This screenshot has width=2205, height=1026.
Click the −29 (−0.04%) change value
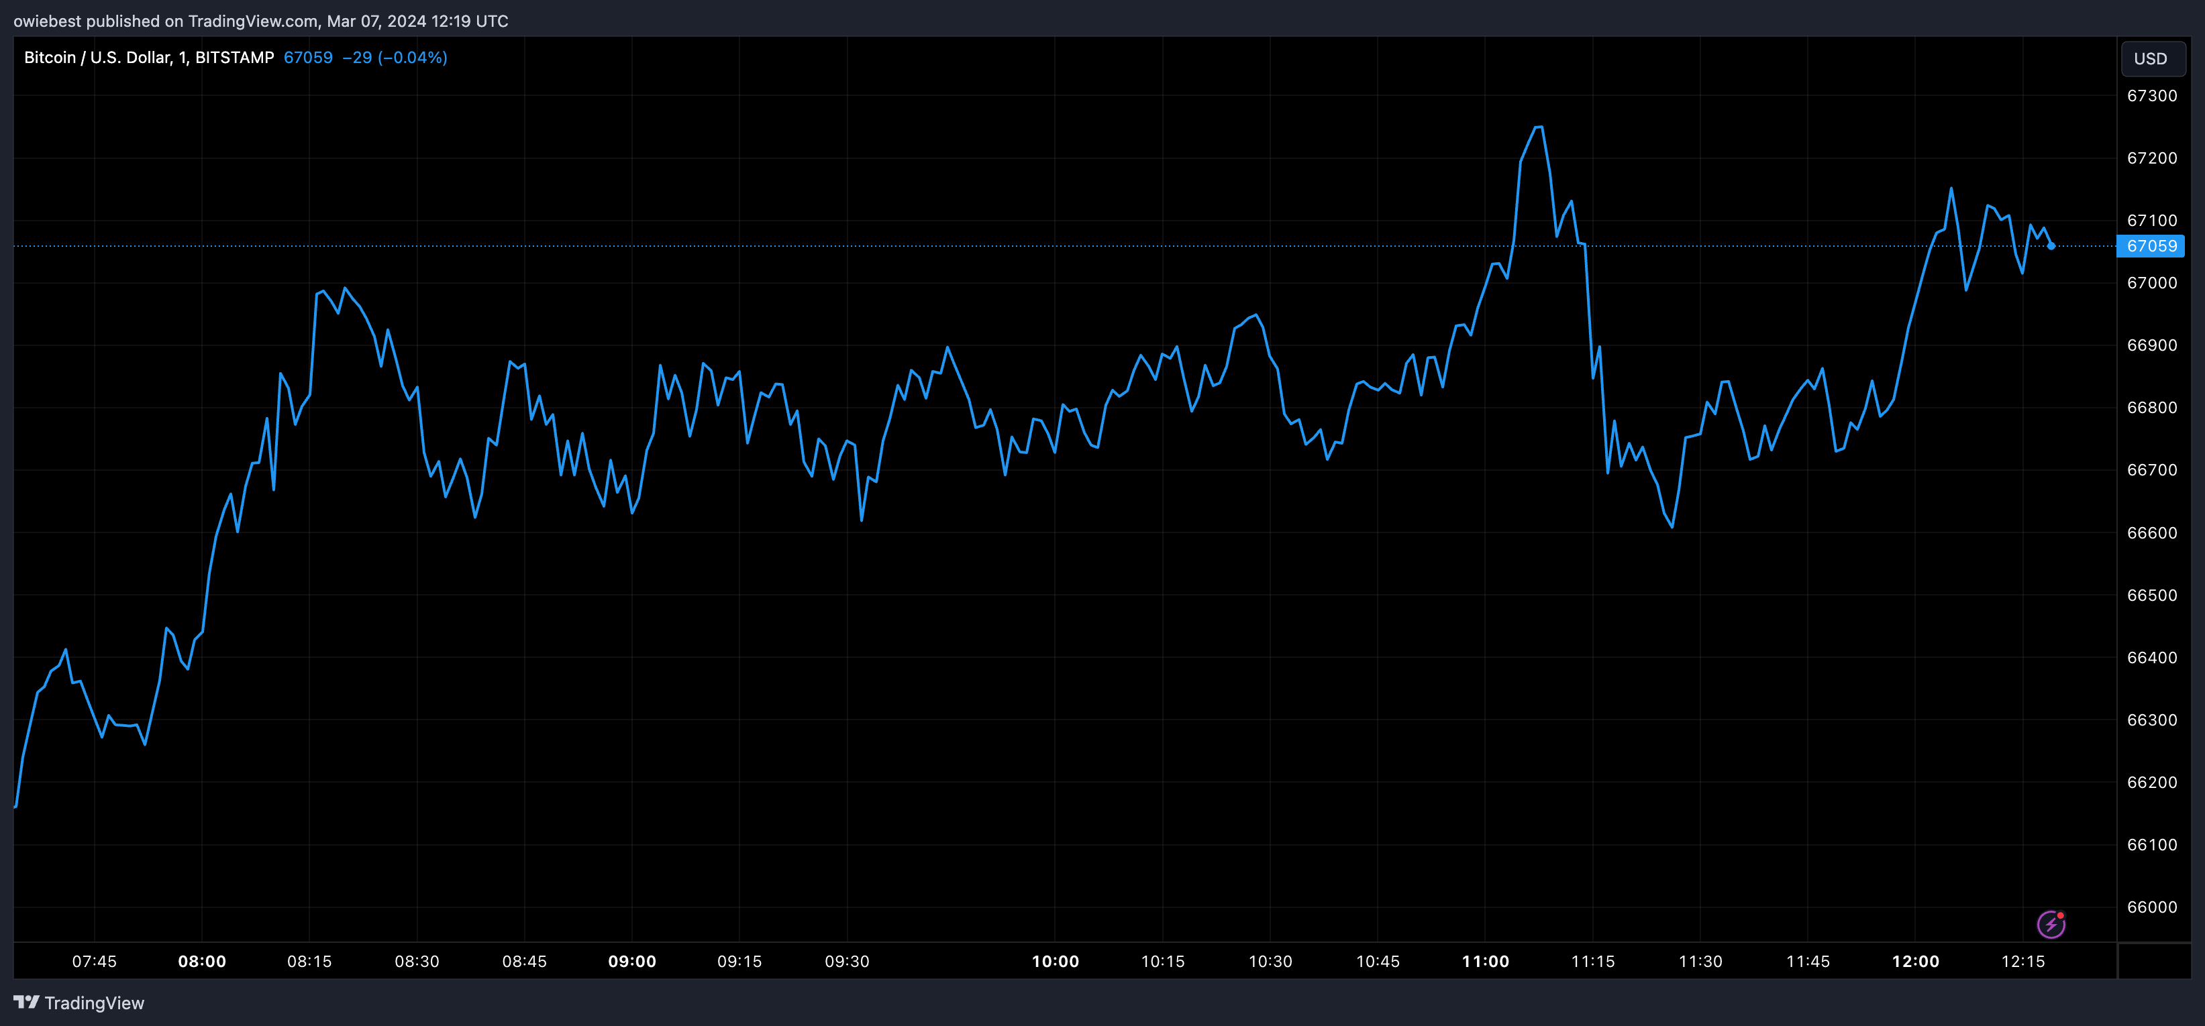point(395,57)
